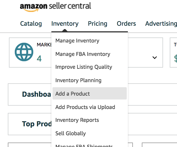Choose Add Products via Upload
This screenshot has width=177, height=147.
[85, 107]
